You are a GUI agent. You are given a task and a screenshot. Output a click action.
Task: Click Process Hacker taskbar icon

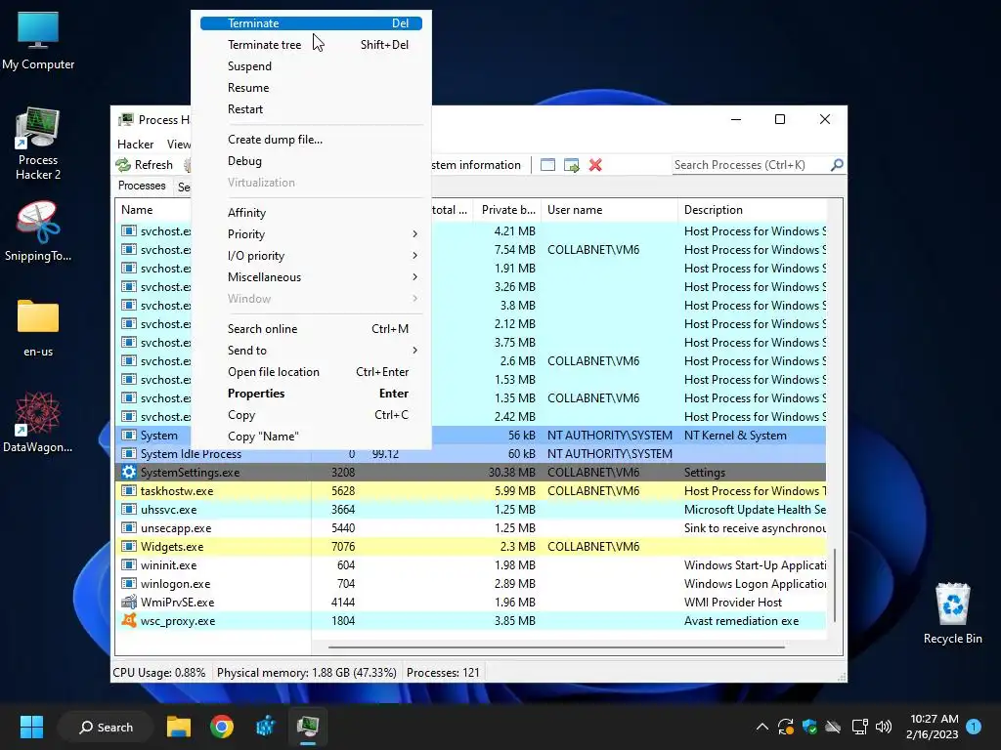coord(308,727)
